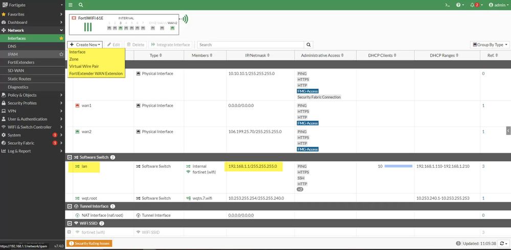This screenshot has width=511, height=250.
Task: Click the wan1 red interface icon
Action: coord(78,106)
